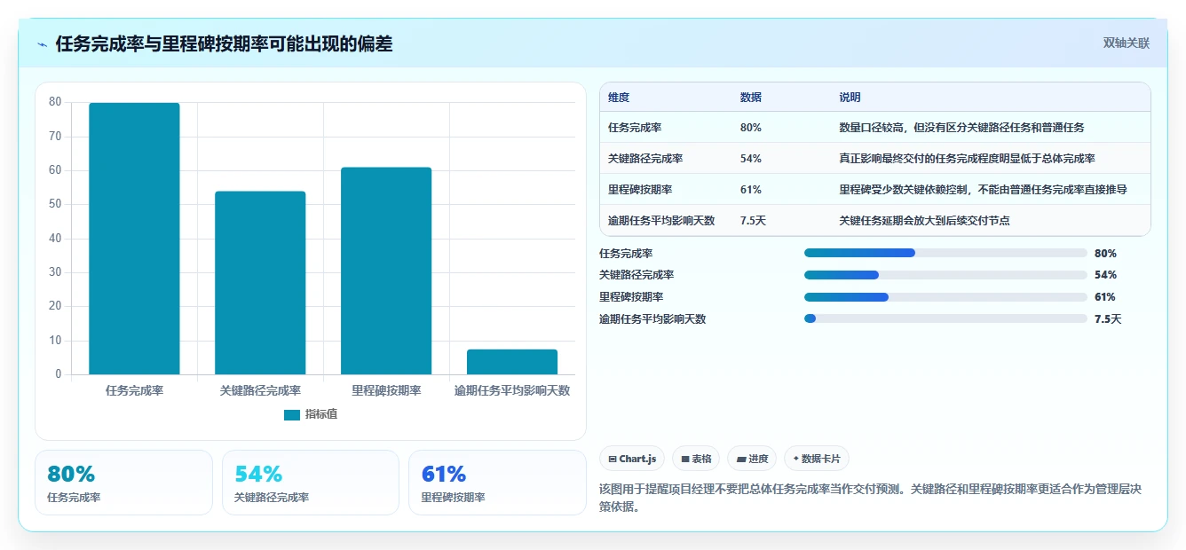Click the y-axis value 80
1186x550 pixels.
click(55, 102)
